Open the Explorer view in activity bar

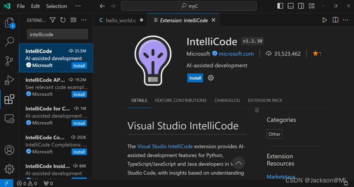coord(9,23)
